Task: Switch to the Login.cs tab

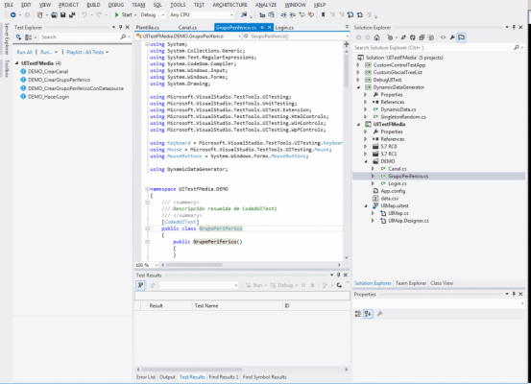Action: [x=284, y=28]
